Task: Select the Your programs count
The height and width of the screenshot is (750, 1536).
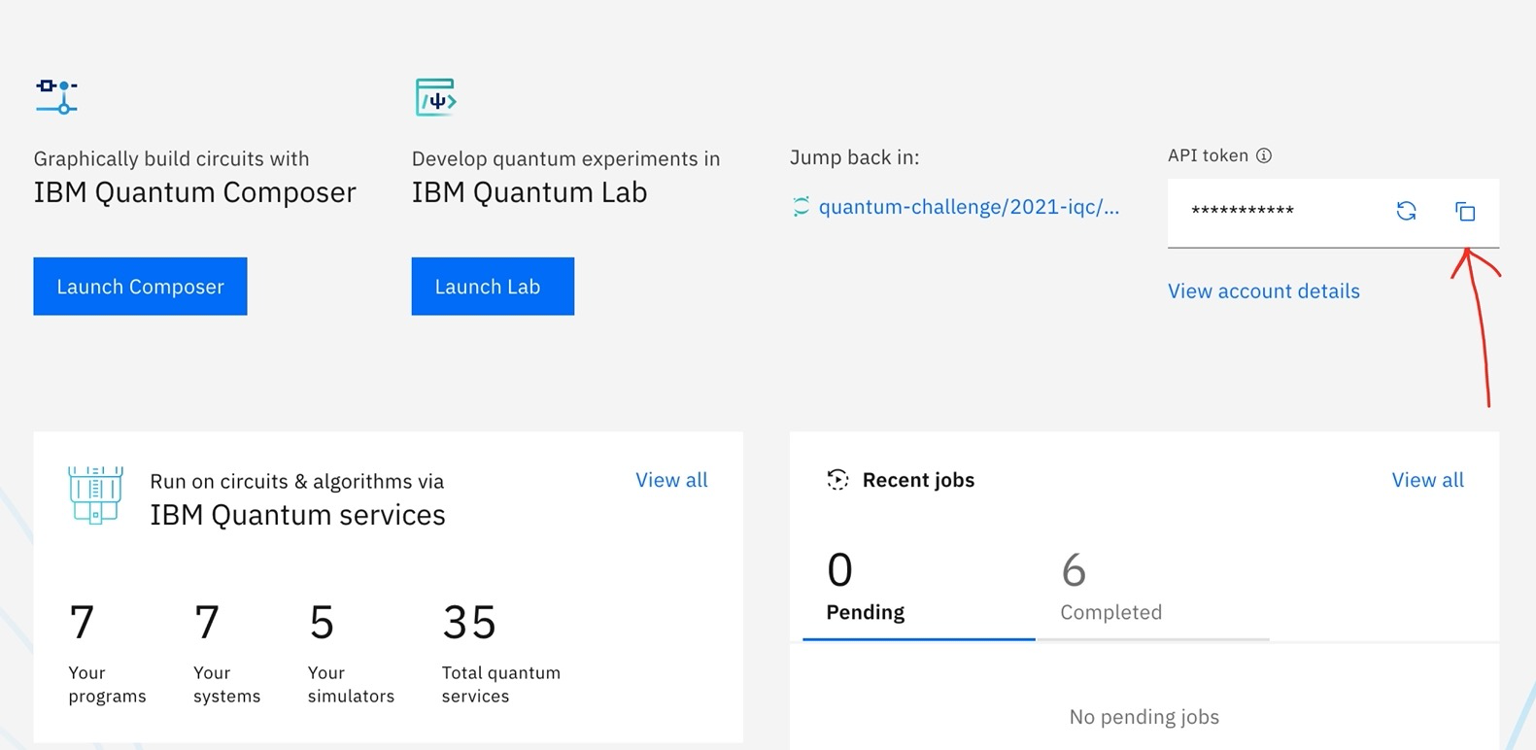Action: (83, 623)
